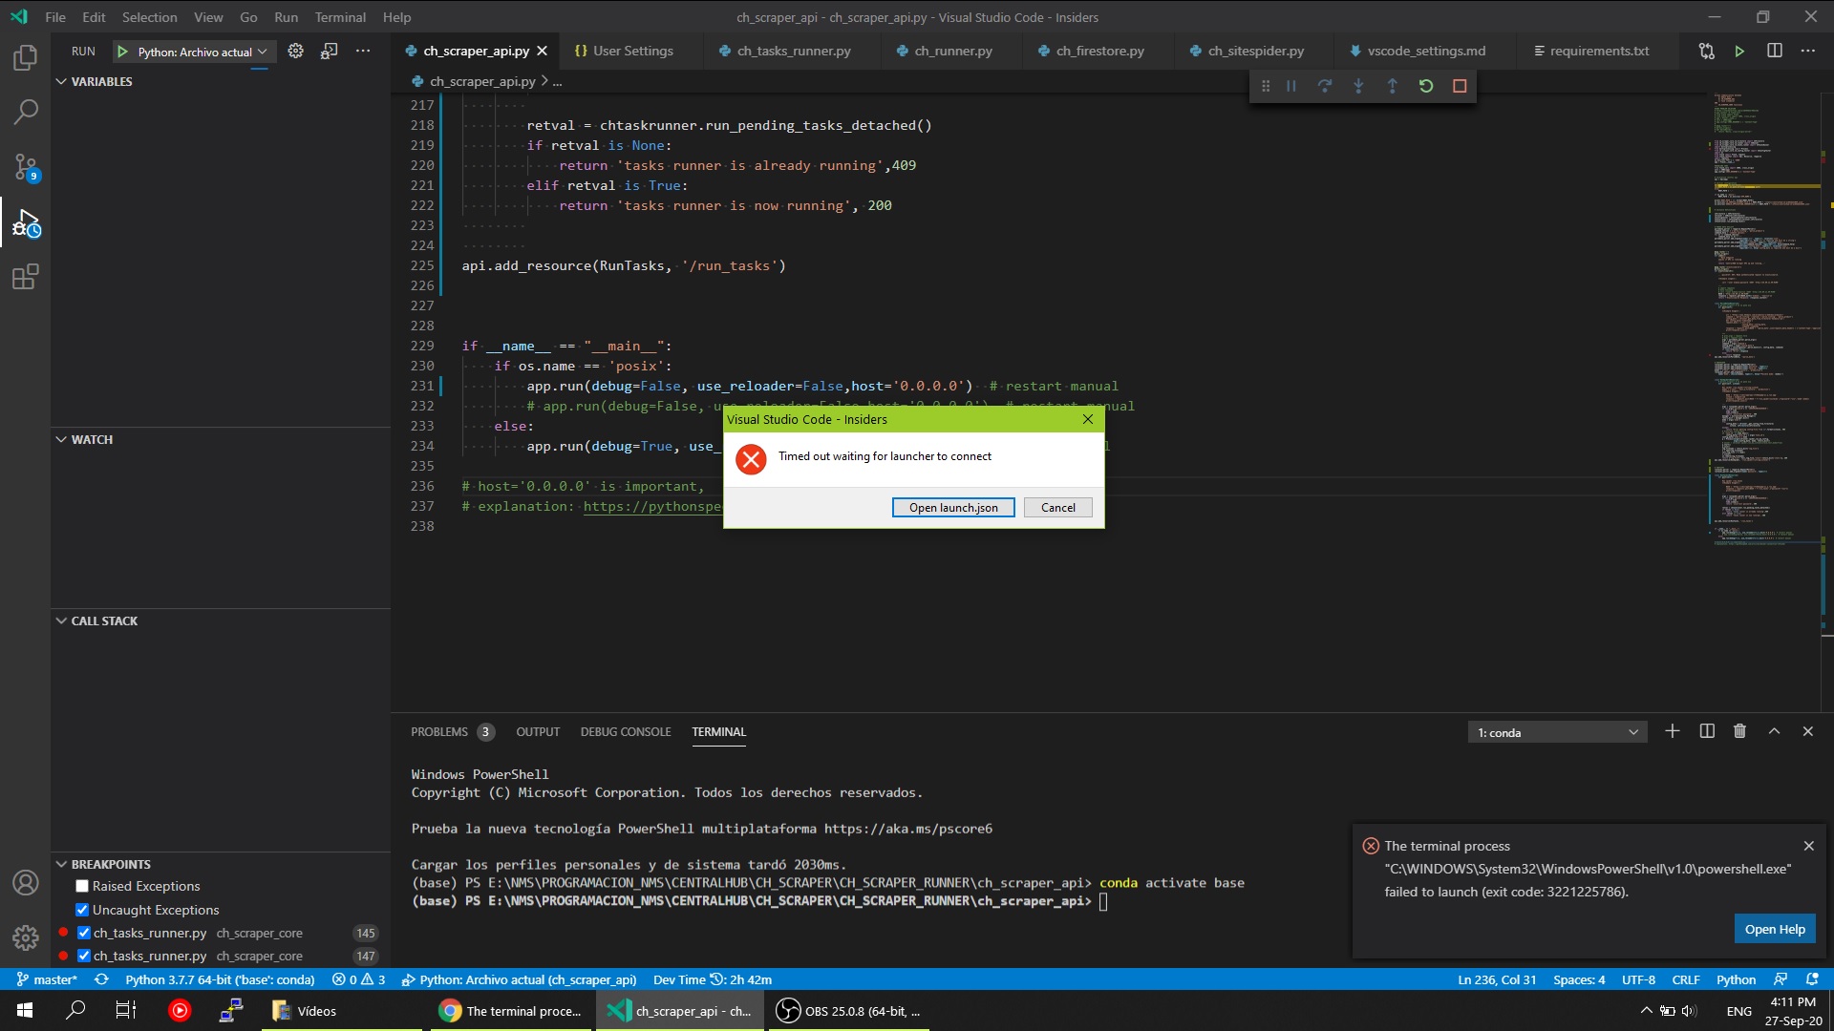The width and height of the screenshot is (1834, 1031).
Task: Click the OBS taskbar icon
Action: click(x=789, y=1010)
